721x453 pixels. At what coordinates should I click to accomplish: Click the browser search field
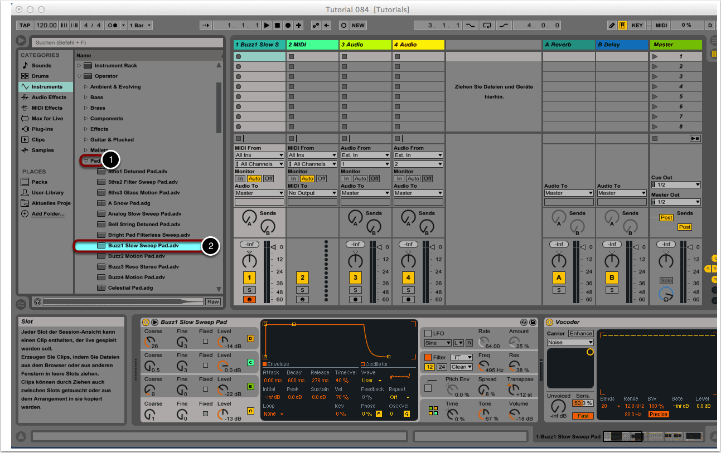tap(127, 42)
